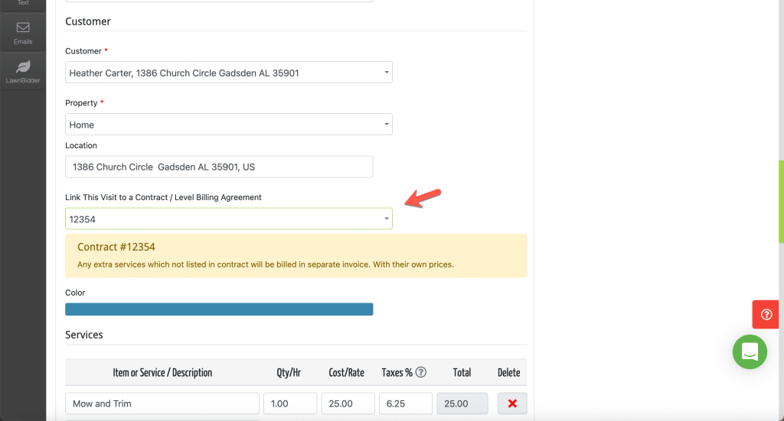Image resolution: width=784 pixels, height=421 pixels.
Task: Click the Cost/Rate column header
Action: [x=347, y=373]
